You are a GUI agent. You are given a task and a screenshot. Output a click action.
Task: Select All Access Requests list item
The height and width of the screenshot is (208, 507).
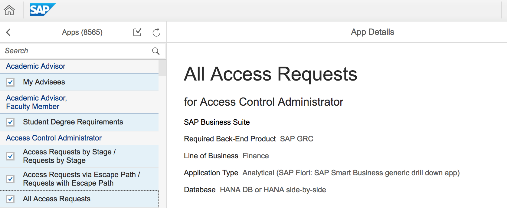click(79, 199)
